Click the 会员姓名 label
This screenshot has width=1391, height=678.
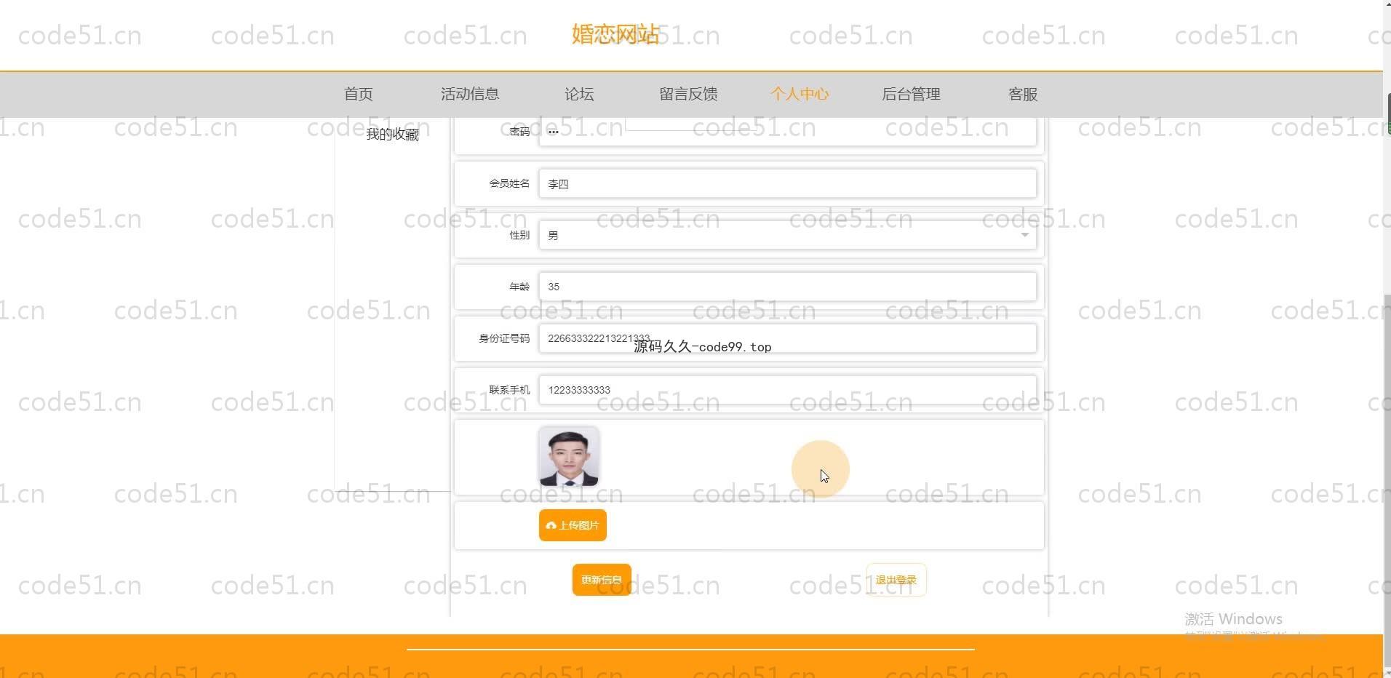click(x=509, y=183)
